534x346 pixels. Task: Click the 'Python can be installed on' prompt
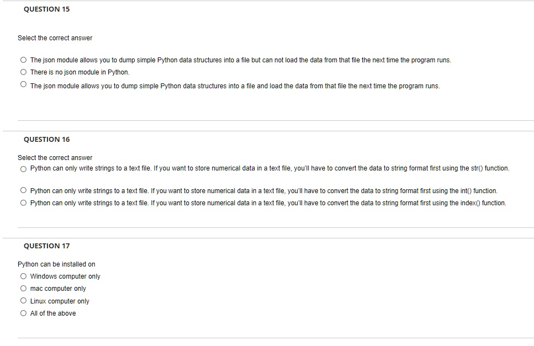click(56, 264)
